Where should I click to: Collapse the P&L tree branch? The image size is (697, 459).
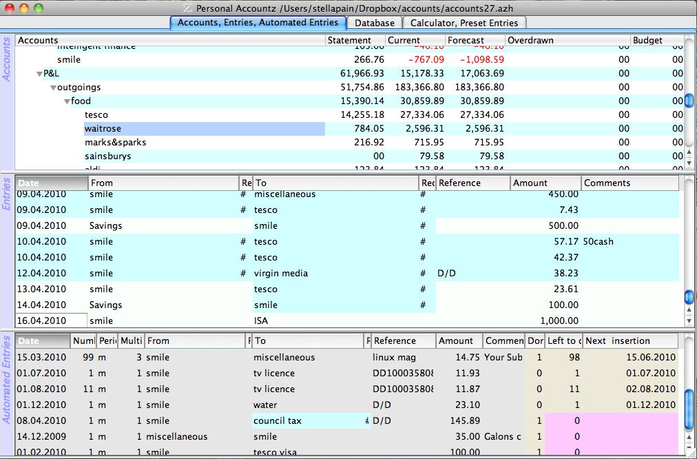coord(40,72)
